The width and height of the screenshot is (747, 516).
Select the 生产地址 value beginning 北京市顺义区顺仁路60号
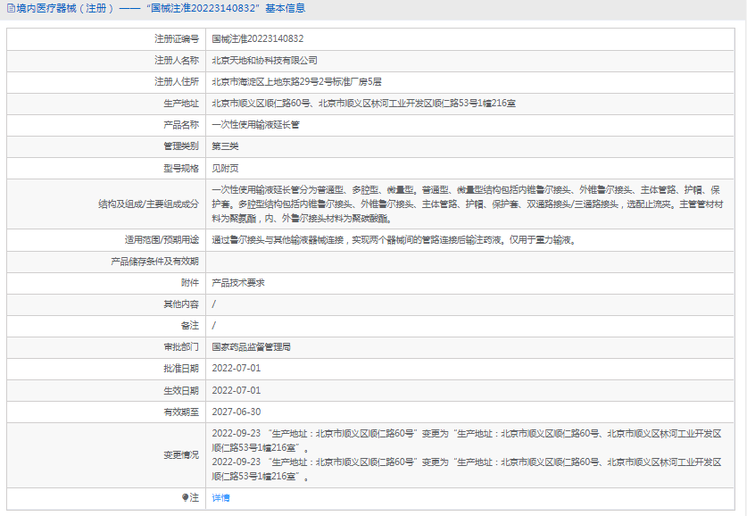[364, 104]
